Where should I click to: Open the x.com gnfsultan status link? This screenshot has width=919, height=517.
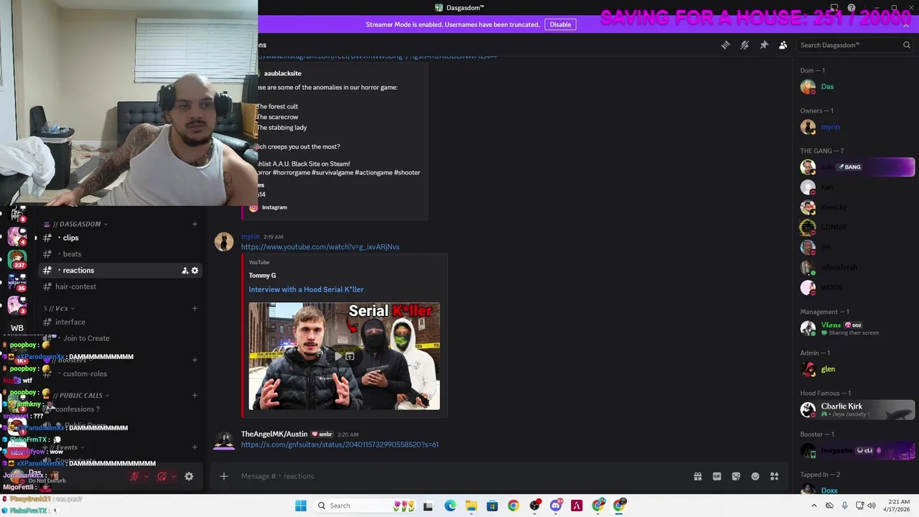click(340, 444)
